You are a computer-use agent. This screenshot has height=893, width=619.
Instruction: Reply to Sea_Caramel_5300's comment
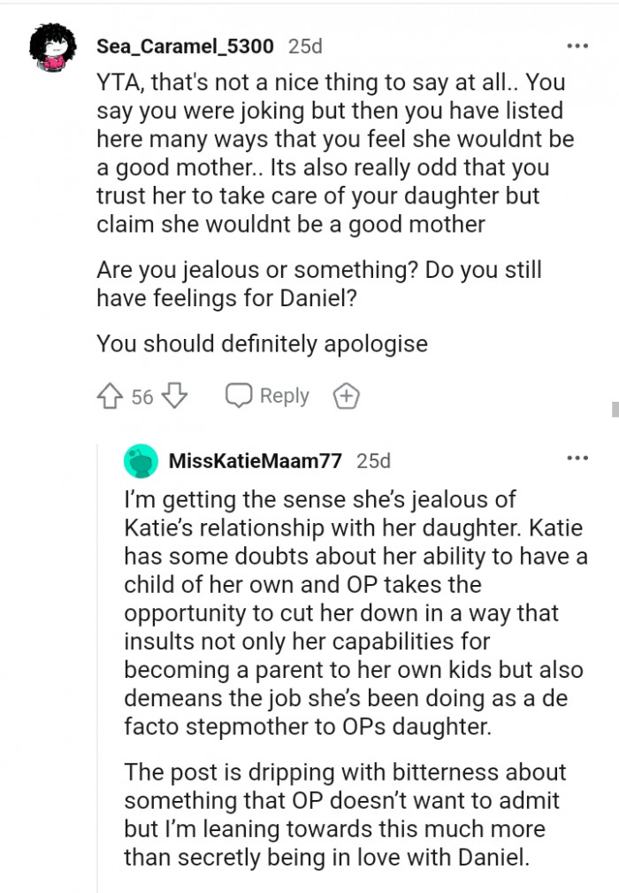[x=268, y=396]
